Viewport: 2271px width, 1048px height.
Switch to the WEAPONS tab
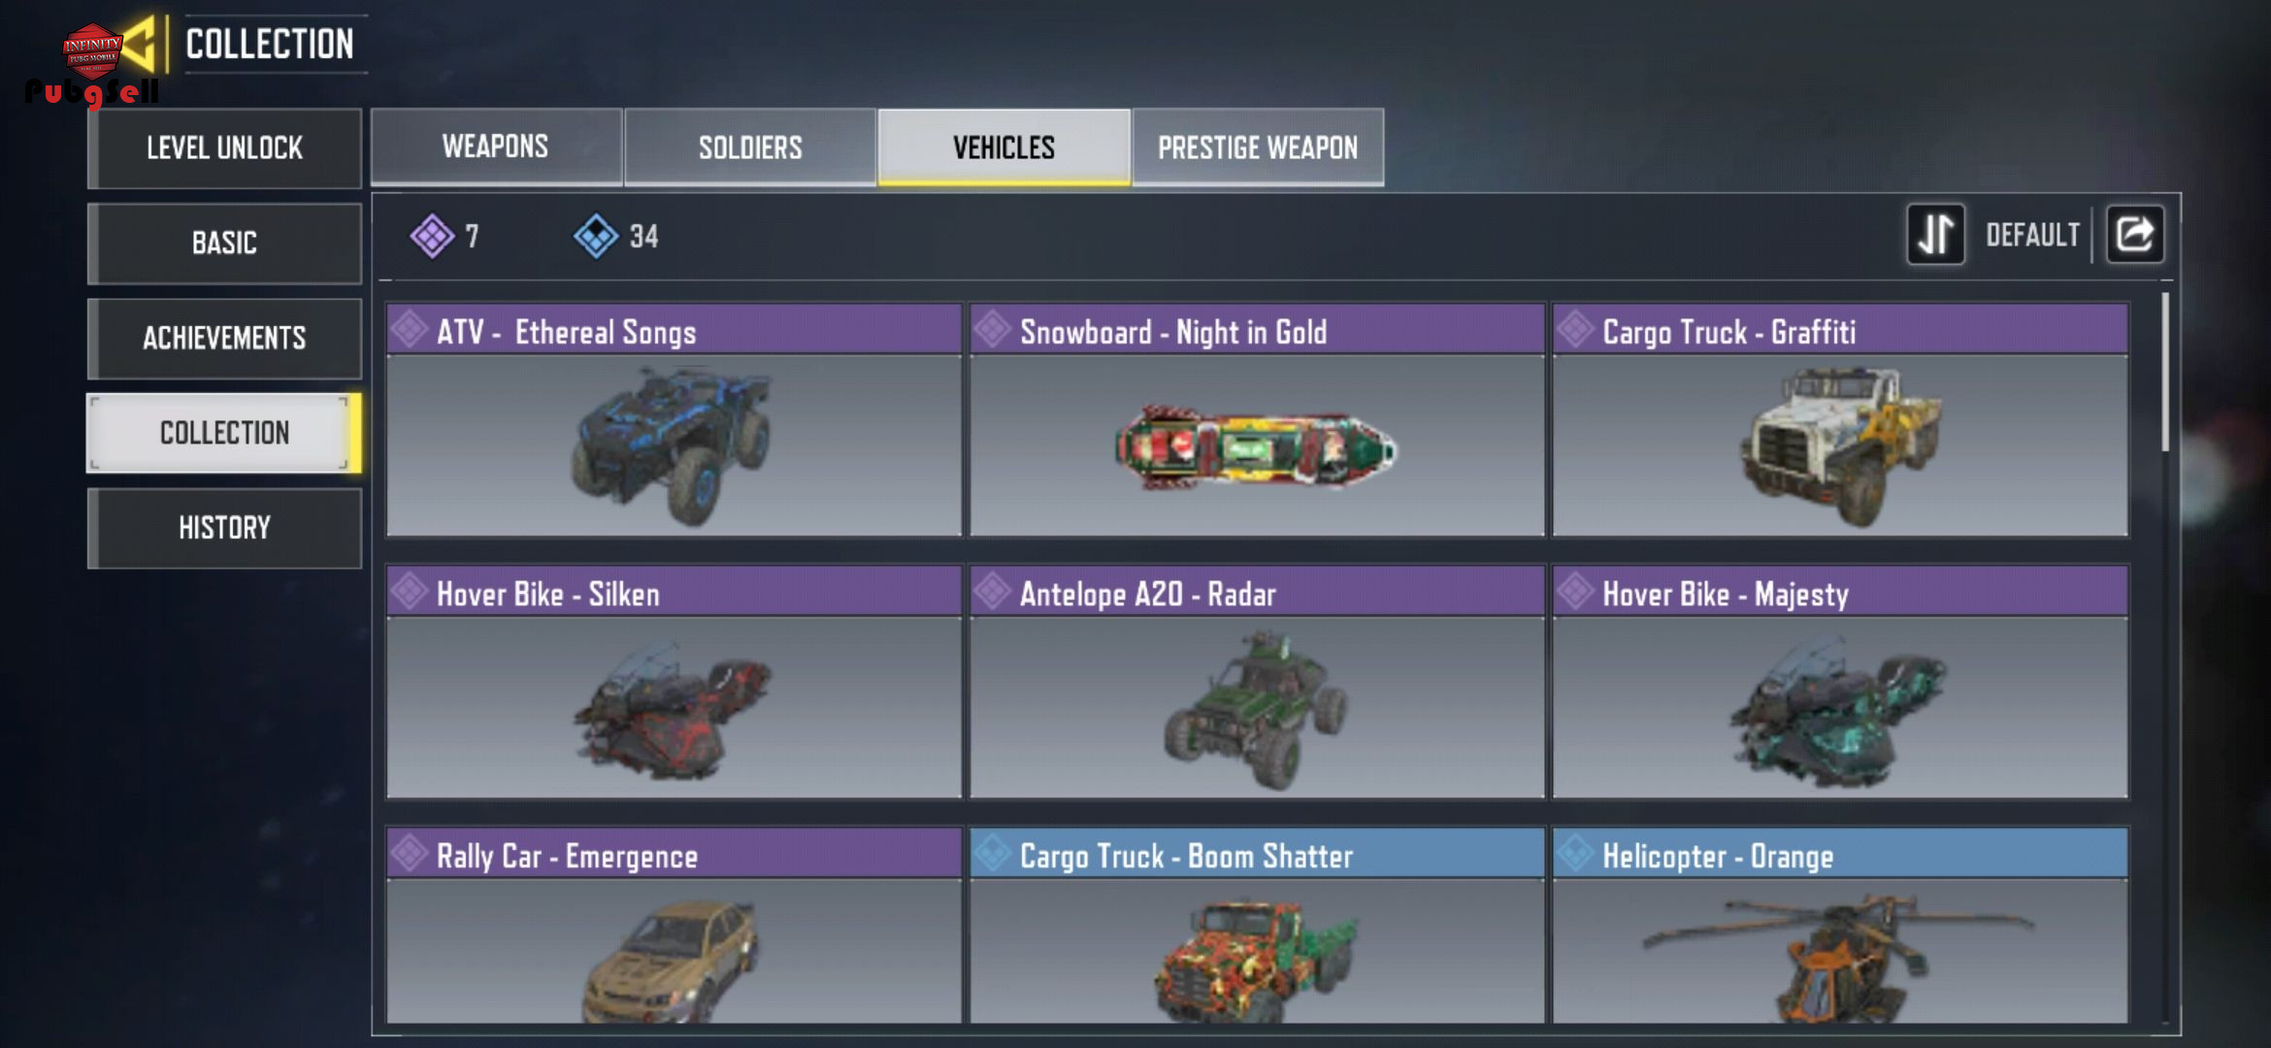click(x=496, y=147)
